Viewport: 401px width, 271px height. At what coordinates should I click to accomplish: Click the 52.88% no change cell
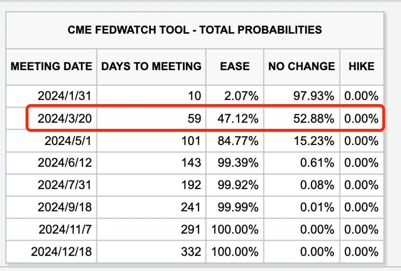tap(314, 118)
